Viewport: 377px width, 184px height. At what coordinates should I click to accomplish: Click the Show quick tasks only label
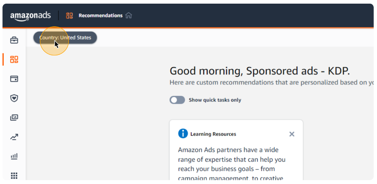point(215,100)
